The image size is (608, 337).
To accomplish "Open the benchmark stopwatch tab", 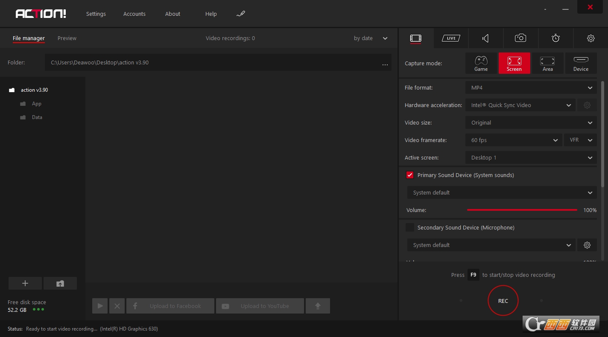I will click(555, 38).
